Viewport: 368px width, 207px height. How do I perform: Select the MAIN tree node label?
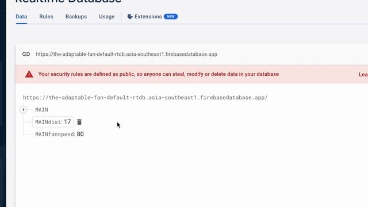(x=42, y=110)
